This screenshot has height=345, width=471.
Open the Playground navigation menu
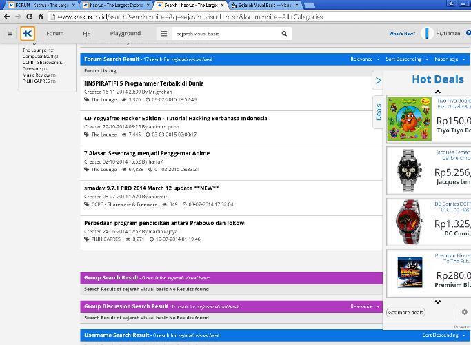tap(126, 33)
